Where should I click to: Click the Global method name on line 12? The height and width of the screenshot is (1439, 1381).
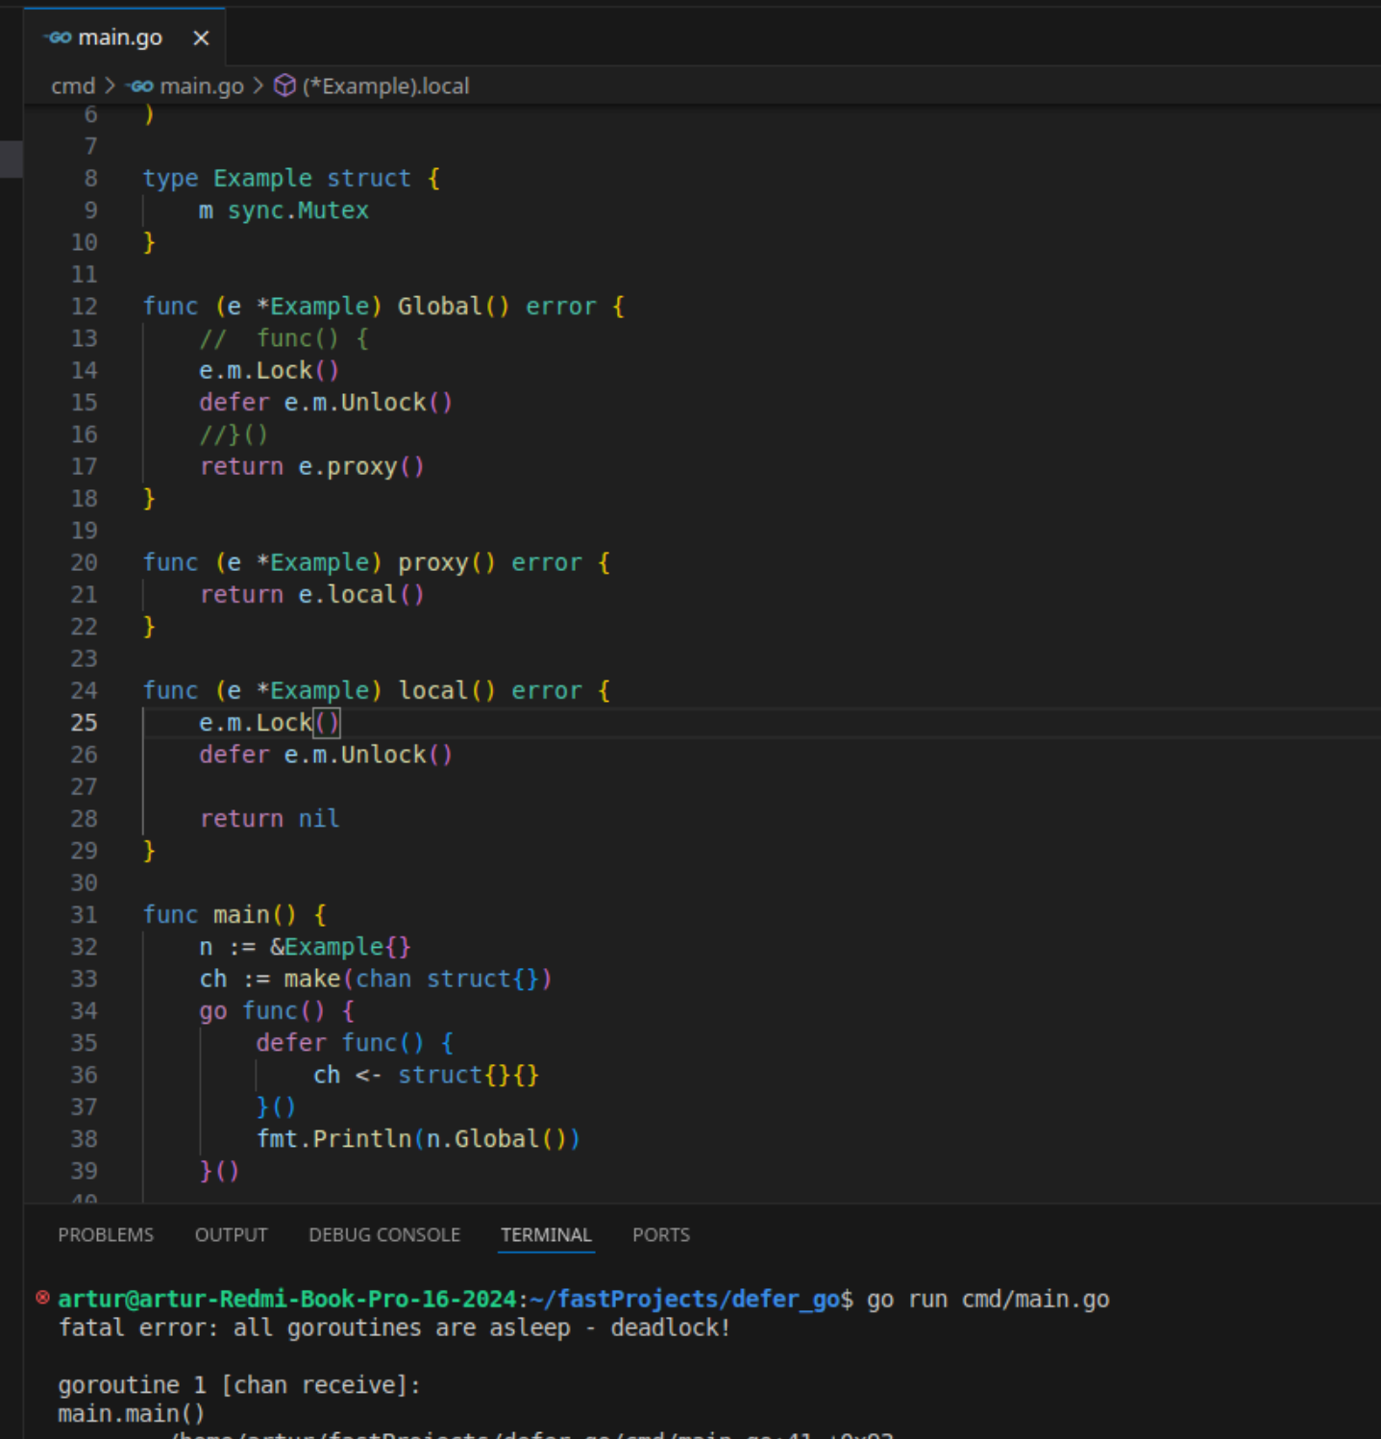pyautogui.click(x=440, y=306)
